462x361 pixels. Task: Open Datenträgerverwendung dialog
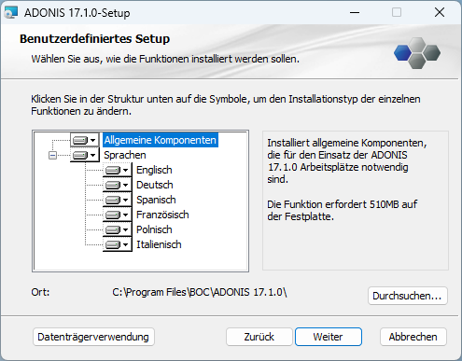coord(93,337)
